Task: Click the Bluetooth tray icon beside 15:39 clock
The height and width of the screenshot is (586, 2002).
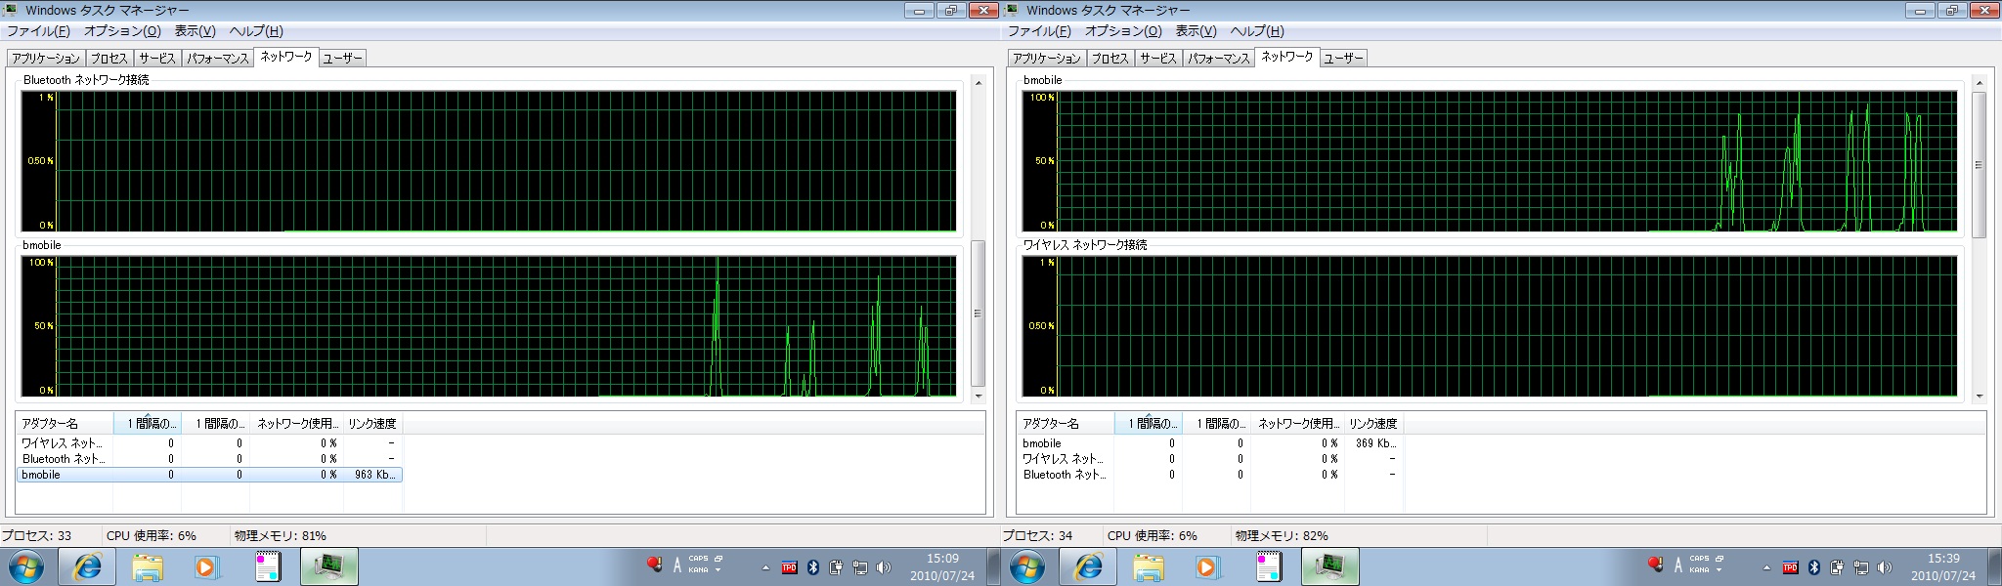Action: click(1814, 567)
